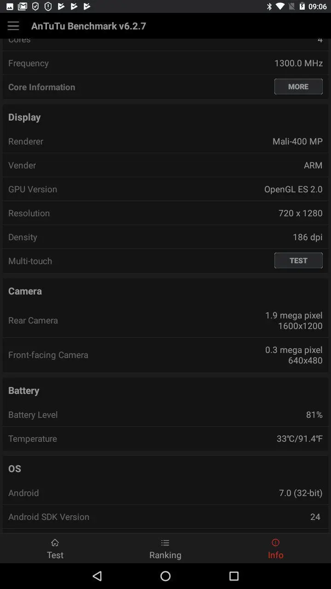Open the hamburger navigation menu

[13, 26]
